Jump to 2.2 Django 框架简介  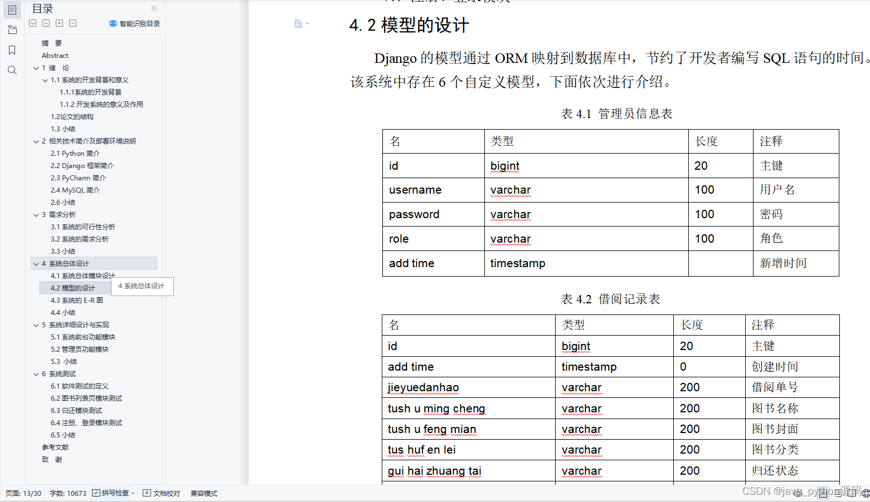pyautogui.click(x=82, y=166)
